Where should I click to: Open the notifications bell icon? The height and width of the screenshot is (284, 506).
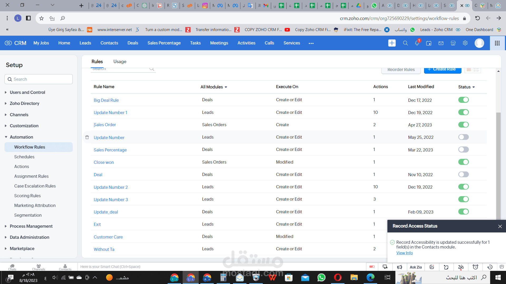point(417,43)
